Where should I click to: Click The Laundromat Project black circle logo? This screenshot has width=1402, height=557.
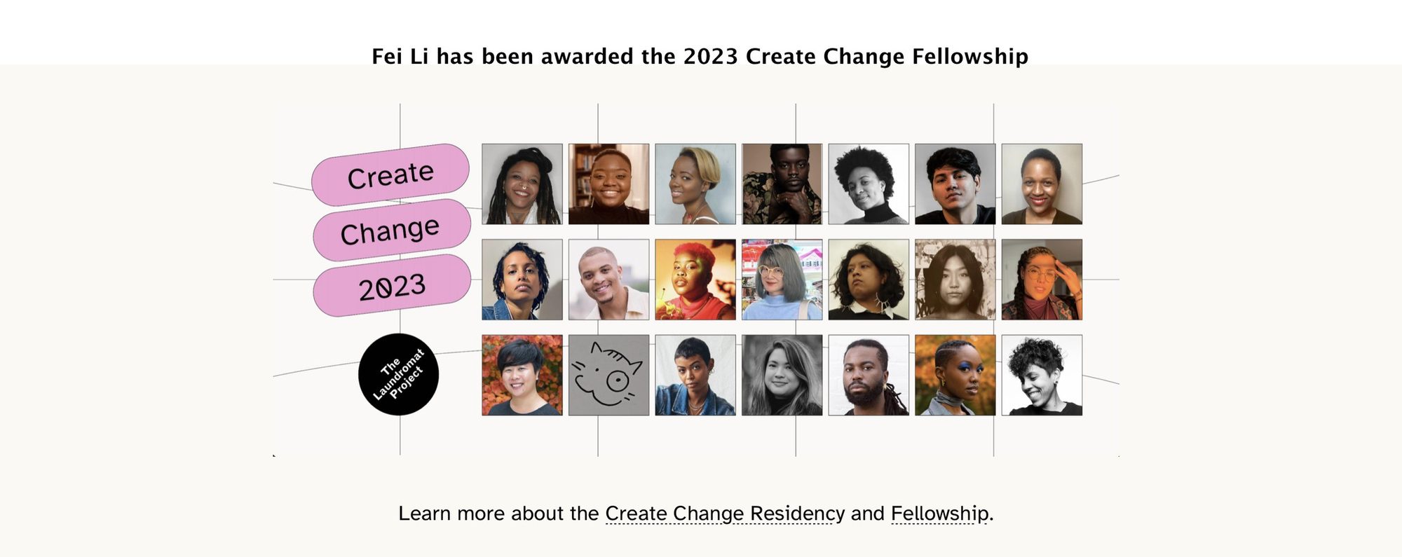398,375
